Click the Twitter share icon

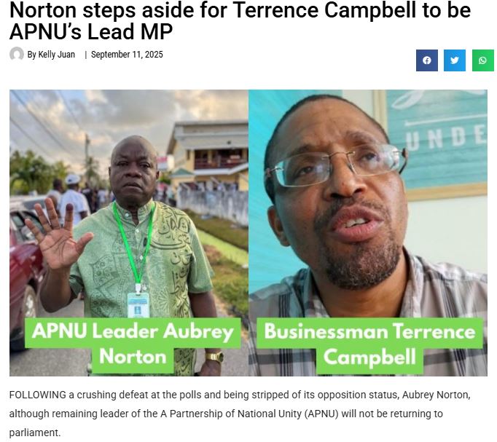[455, 60]
